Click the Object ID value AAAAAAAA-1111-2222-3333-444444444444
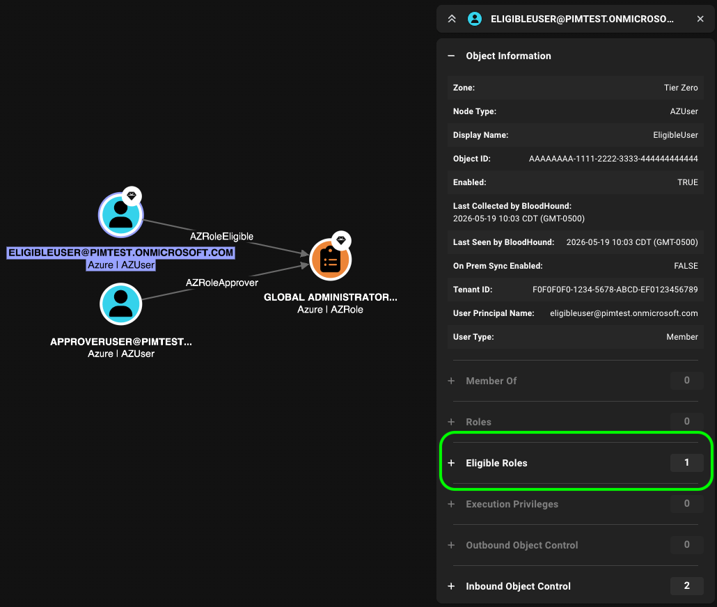This screenshot has height=607, width=717. point(613,159)
